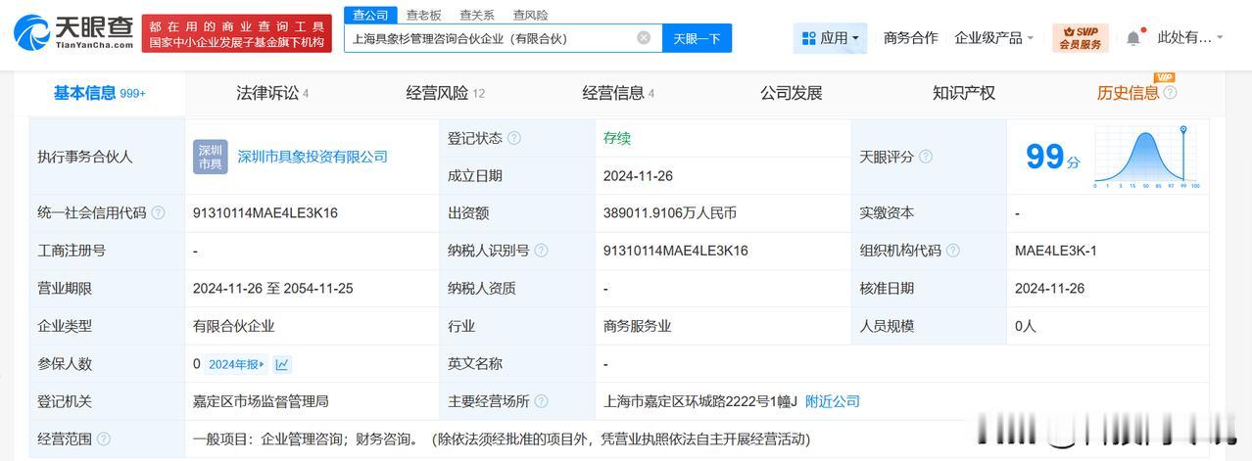Click the help icon beside 历史信息
Screen dimensions: 1252x461
point(1170,93)
